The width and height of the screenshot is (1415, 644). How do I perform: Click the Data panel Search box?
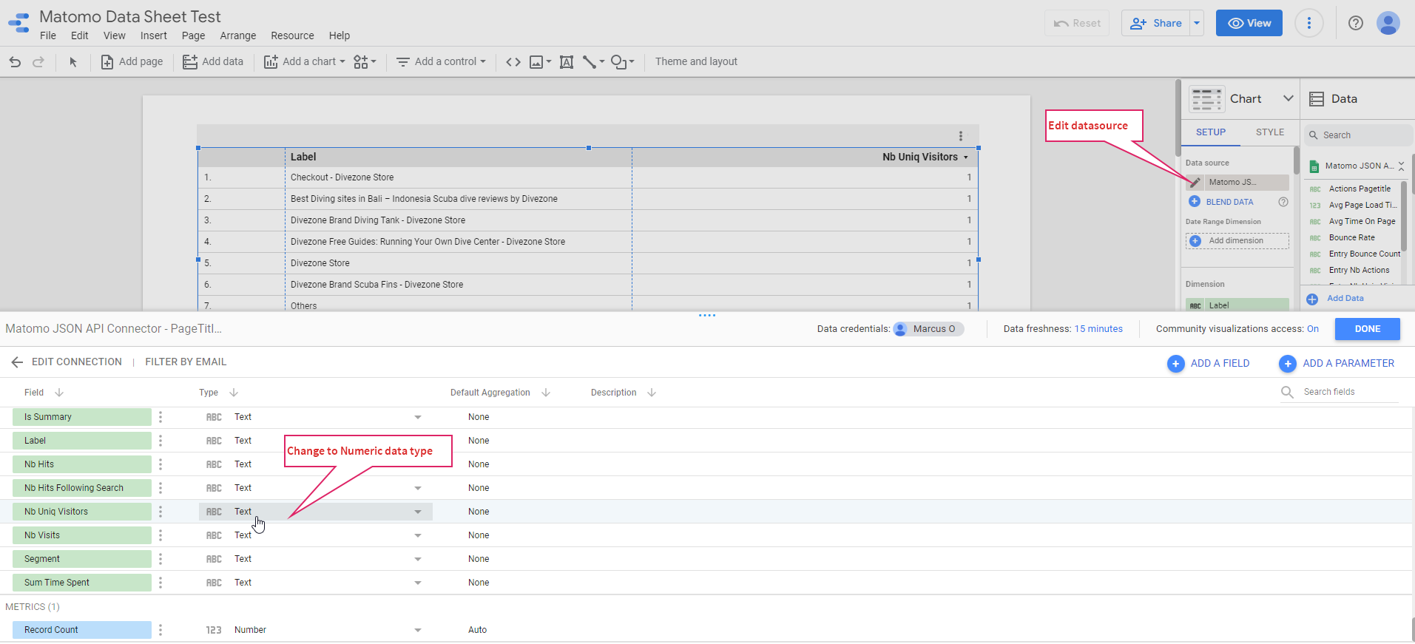click(x=1357, y=135)
